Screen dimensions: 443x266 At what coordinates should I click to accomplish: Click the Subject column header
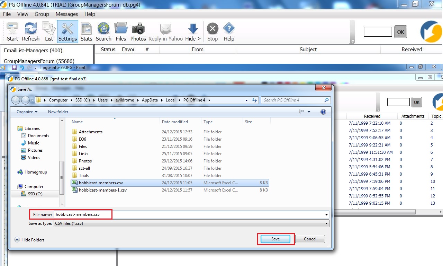(x=308, y=50)
